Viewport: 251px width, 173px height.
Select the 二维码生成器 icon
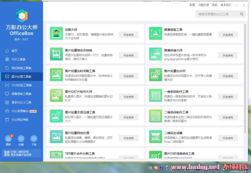pos(156,137)
